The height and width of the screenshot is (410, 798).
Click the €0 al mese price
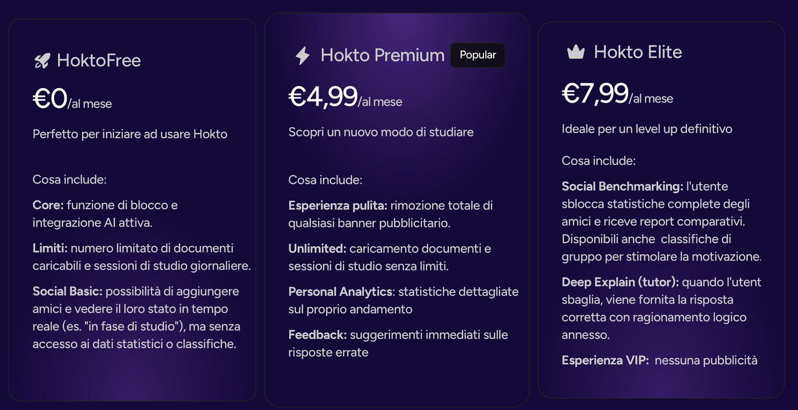(x=72, y=99)
